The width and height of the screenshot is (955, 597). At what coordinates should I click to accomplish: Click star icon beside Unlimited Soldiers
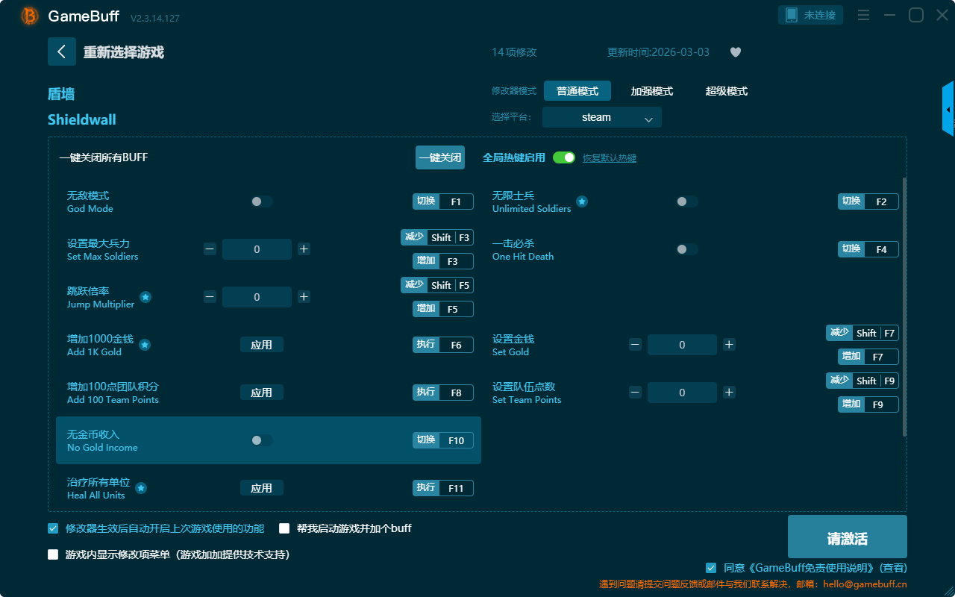582,201
